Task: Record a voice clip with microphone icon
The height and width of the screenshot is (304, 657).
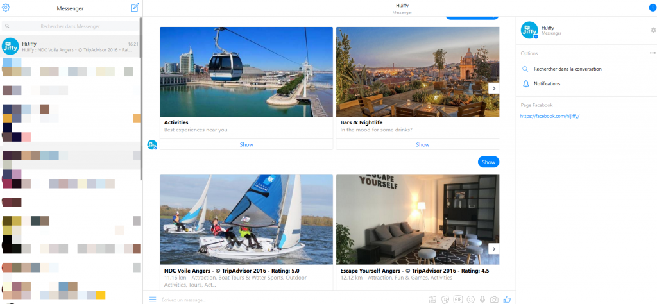Action: pos(482,300)
